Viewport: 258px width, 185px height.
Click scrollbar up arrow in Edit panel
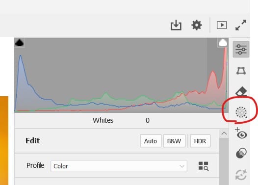pyautogui.click(x=224, y=133)
